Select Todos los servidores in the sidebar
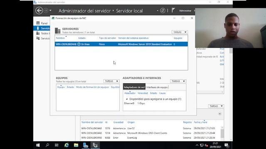Screen dimensions: 266x149 click(x=43, y=33)
